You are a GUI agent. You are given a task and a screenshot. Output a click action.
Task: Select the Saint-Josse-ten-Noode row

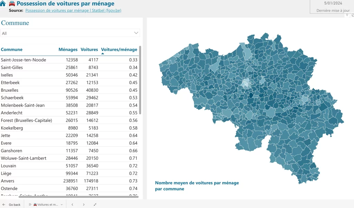(24, 60)
